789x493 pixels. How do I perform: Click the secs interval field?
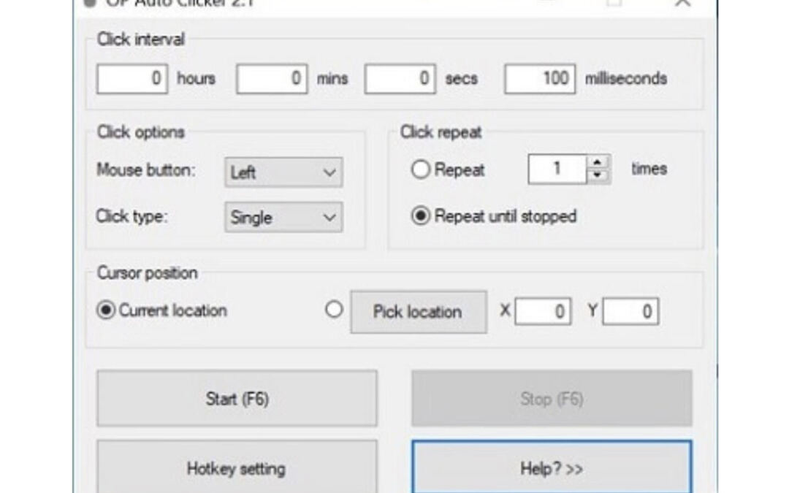point(400,79)
